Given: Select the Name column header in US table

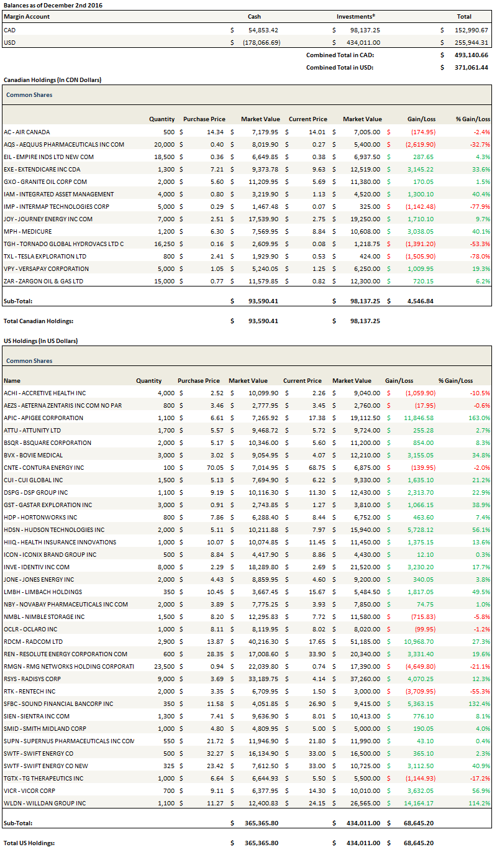Looking at the screenshot, I should tap(12, 380).
